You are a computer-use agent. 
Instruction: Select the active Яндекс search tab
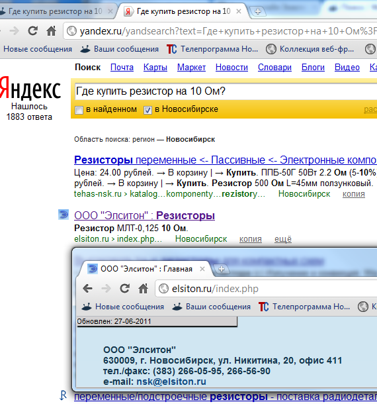tap(183, 11)
